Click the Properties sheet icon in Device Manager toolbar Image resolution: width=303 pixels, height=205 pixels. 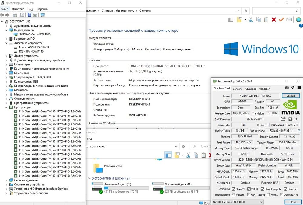coord(22,15)
